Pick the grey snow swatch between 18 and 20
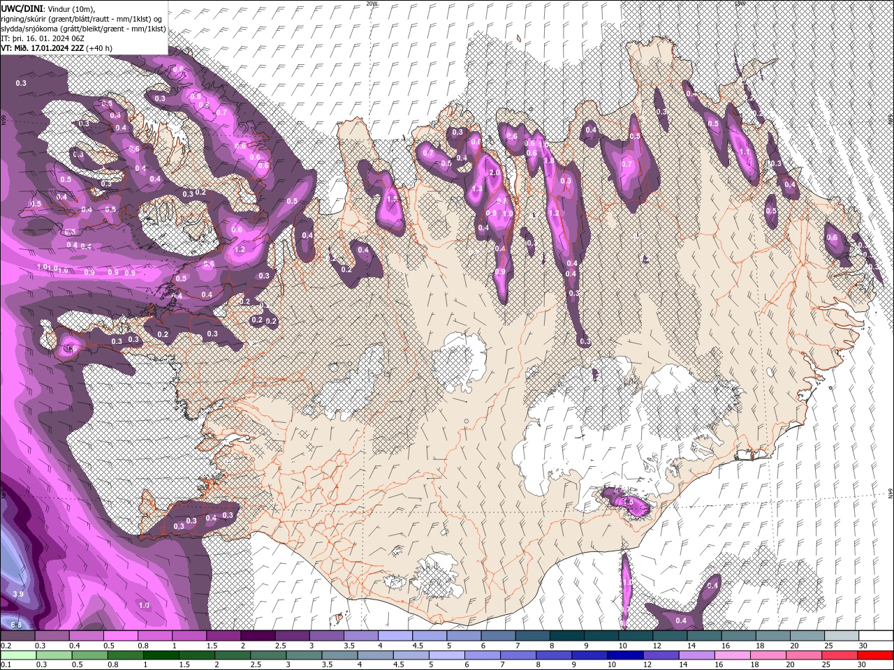The width and height of the screenshot is (894, 670). tap(772, 636)
